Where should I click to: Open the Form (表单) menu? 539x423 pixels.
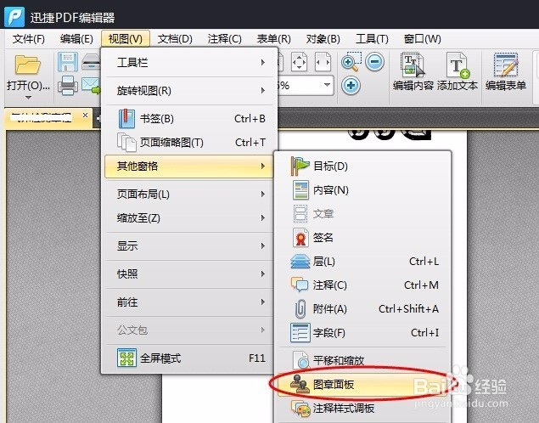273,39
